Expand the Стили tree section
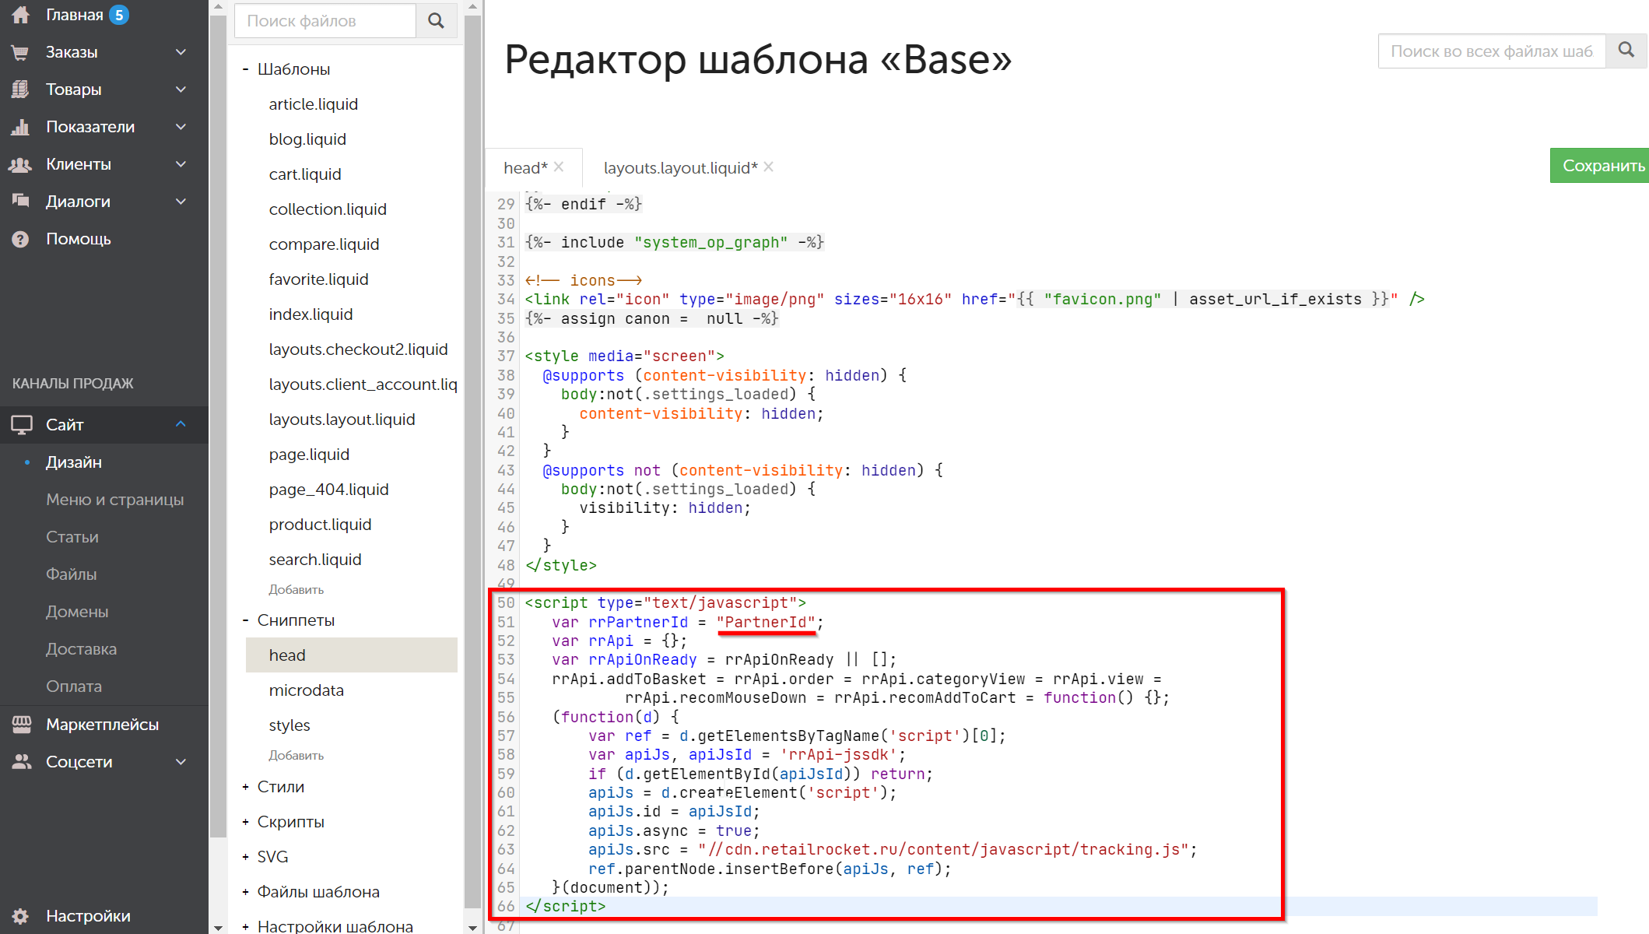Image resolution: width=1649 pixels, height=934 pixels. (x=245, y=787)
